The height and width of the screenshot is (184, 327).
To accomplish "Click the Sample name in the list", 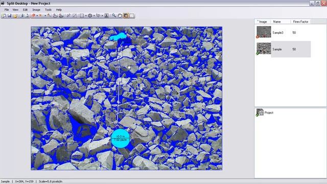I will 277,50.
